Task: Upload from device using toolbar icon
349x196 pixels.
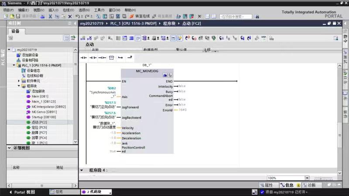Action: coord(112,16)
